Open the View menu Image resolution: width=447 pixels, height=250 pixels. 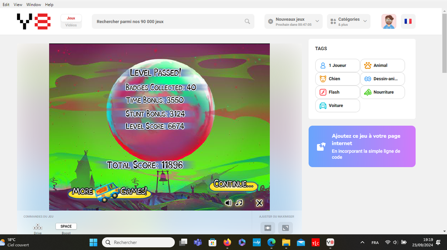18,5
